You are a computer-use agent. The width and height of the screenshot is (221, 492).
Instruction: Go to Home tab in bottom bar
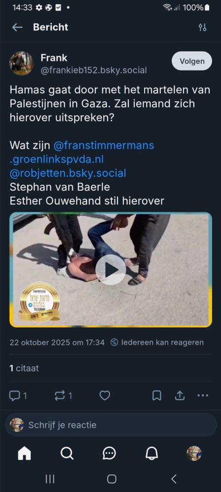click(x=24, y=454)
